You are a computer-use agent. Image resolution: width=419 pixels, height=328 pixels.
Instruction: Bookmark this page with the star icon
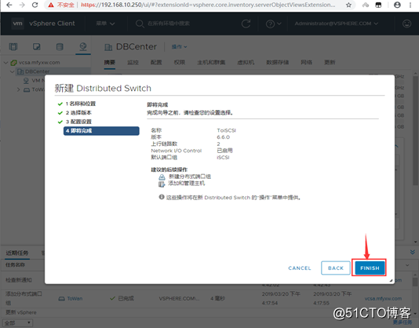point(348,5)
